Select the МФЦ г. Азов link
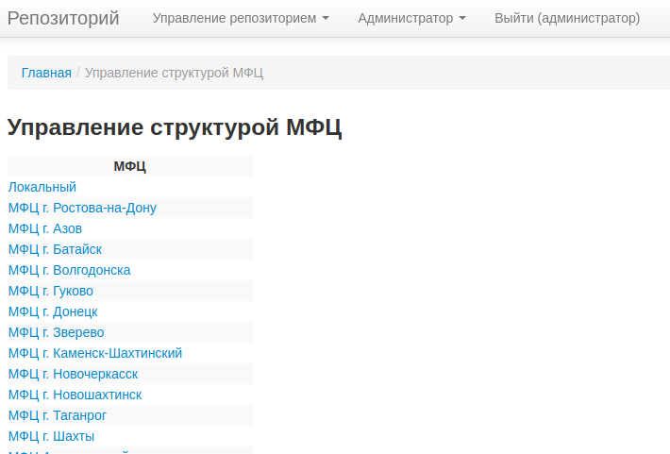The width and height of the screenshot is (670, 454). tap(45, 228)
